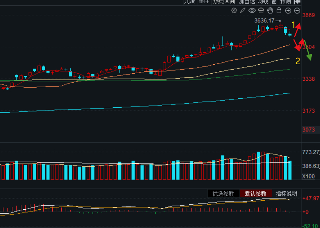Click the +0 MACD axis value
The image size is (320, 228).
[x=306, y=212]
